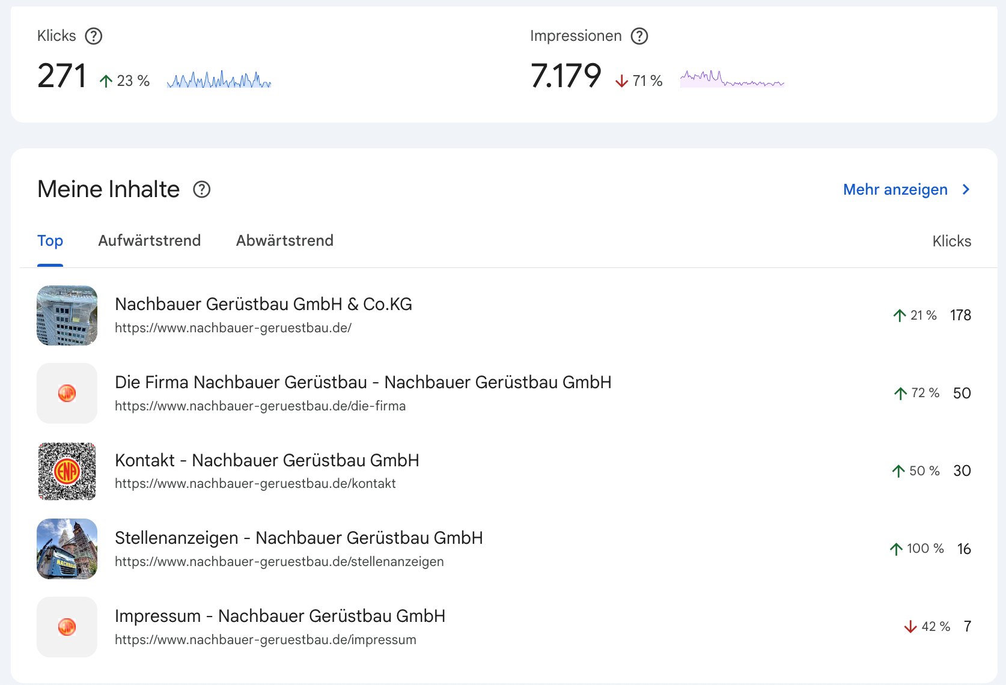Click the Die Firma page favicon thumbnail

[67, 394]
